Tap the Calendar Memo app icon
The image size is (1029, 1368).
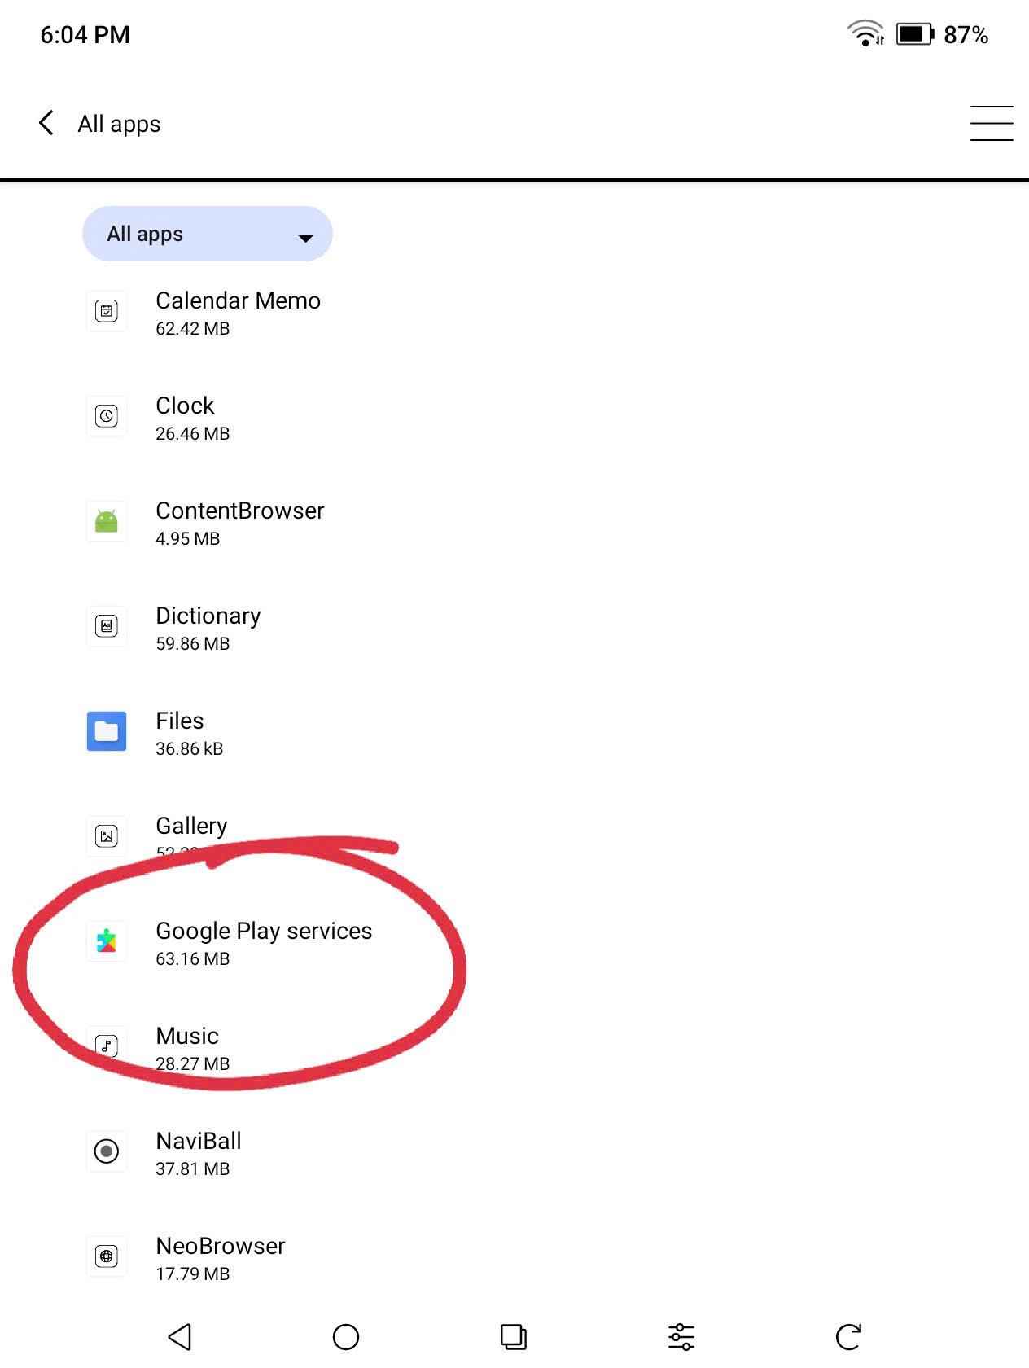click(107, 311)
